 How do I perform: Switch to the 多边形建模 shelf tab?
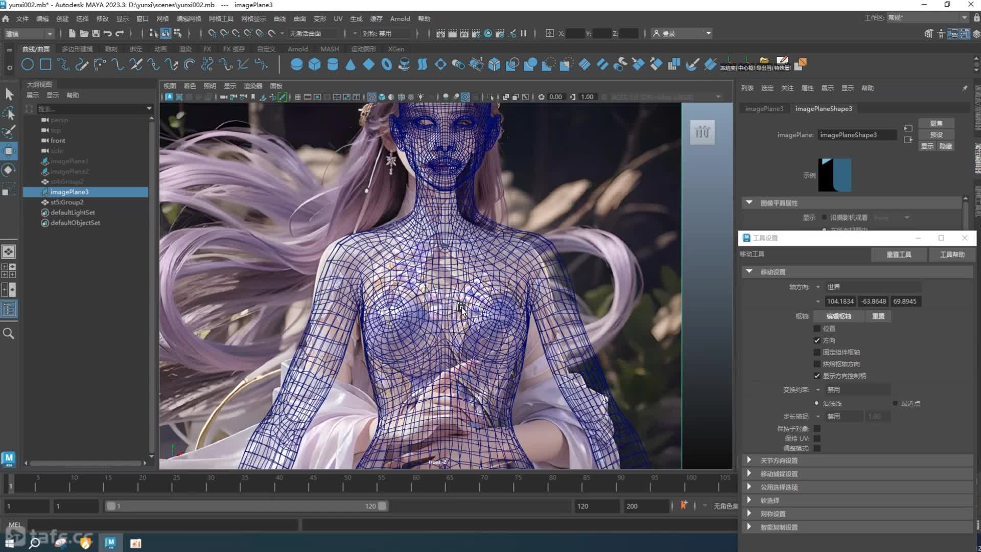(x=77, y=49)
